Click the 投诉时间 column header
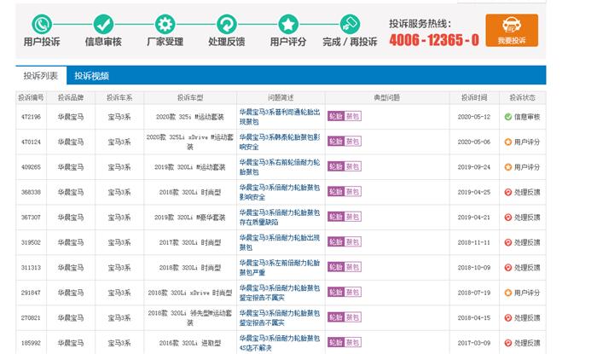Screen dimensions: 597x354 coord(474,98)
